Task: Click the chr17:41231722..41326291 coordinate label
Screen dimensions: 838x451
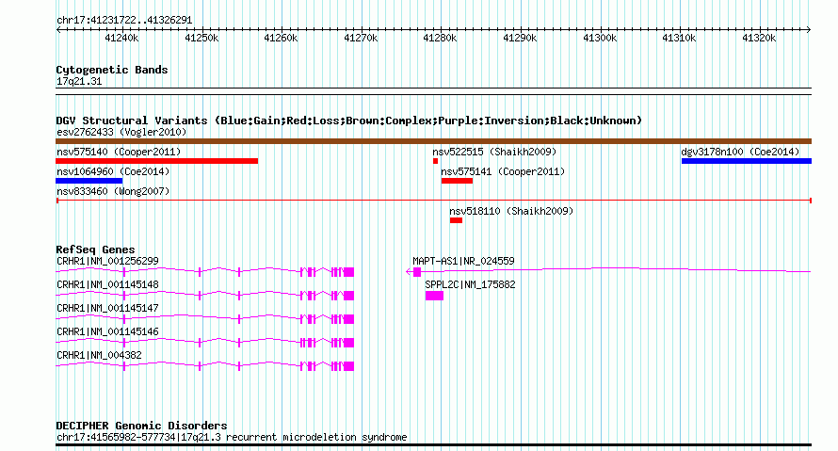Action: [x=124, y=21]
